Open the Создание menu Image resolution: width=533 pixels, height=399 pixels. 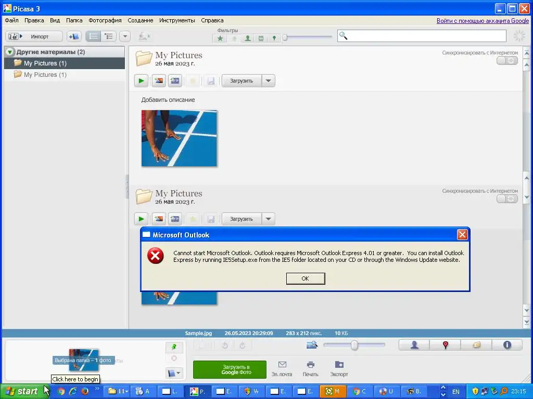[141, 20]
